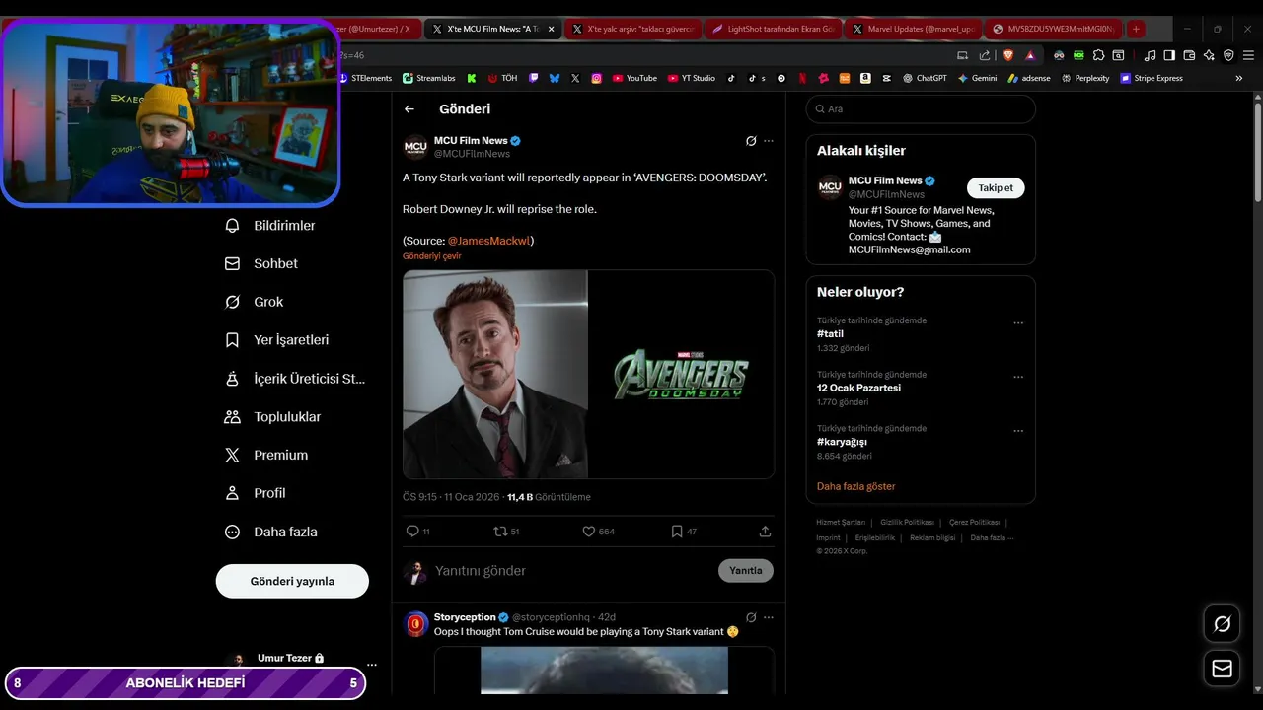Open the #tatil trending topic
This screenshot has height=710, width=1263.
pyautogui.click(x=830, y=334)
